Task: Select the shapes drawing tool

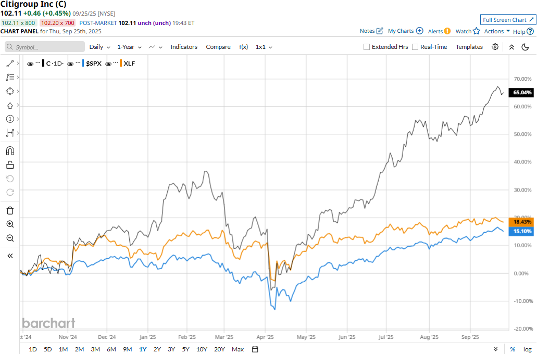Action: 10,92
